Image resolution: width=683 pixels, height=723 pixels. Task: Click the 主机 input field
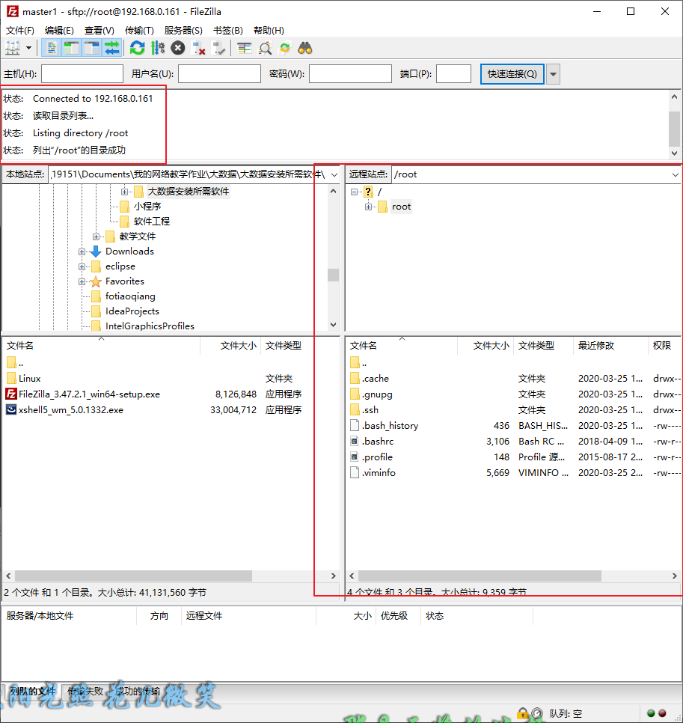(x=82, y=73)
